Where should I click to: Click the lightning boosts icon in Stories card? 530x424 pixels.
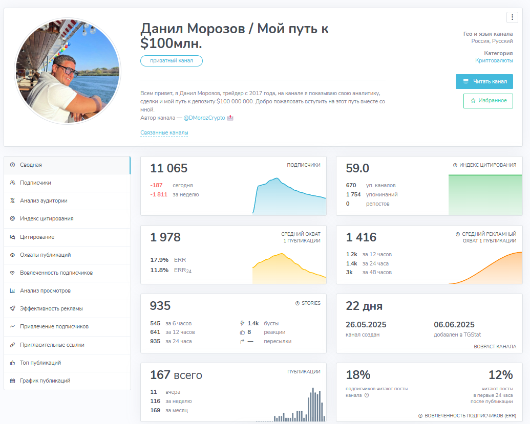242,323
